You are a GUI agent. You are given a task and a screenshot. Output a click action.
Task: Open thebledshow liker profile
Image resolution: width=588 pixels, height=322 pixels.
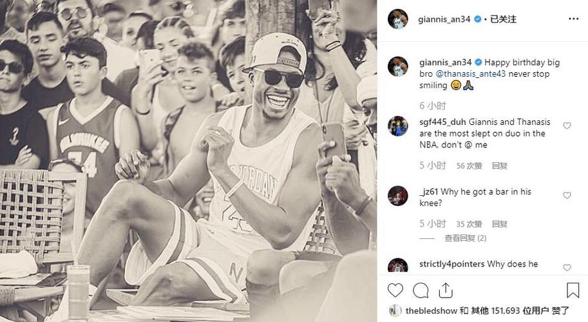coord(432,311)
